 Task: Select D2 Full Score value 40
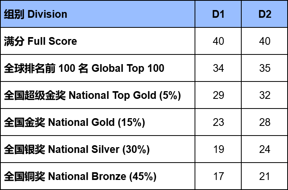click(265, 41)
